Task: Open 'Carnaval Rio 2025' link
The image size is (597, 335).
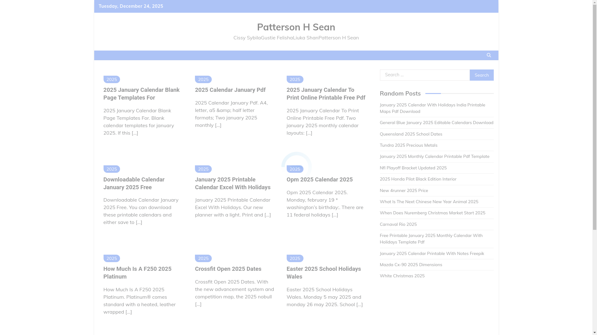Action: tap(398, 224)
